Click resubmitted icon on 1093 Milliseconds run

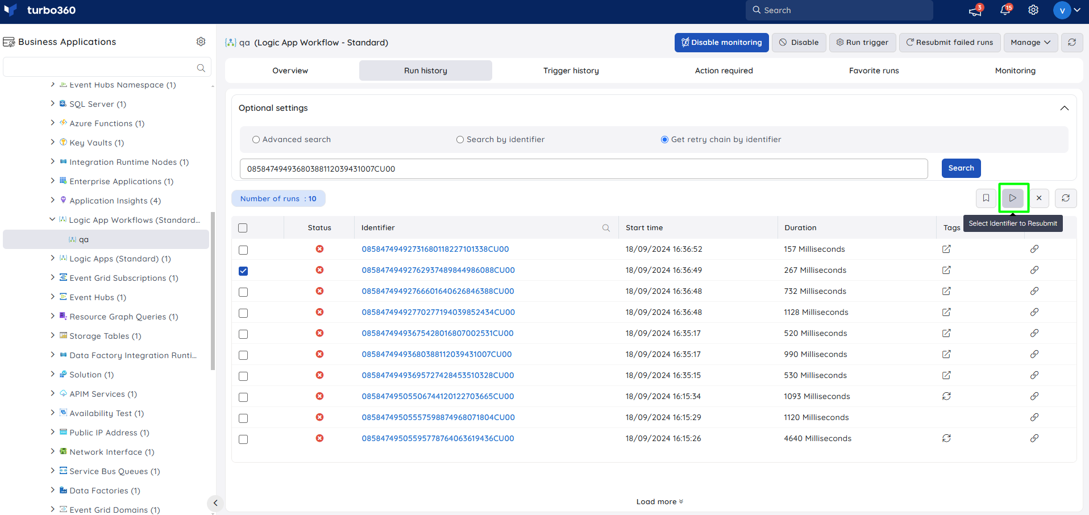(x=946, y=396)
